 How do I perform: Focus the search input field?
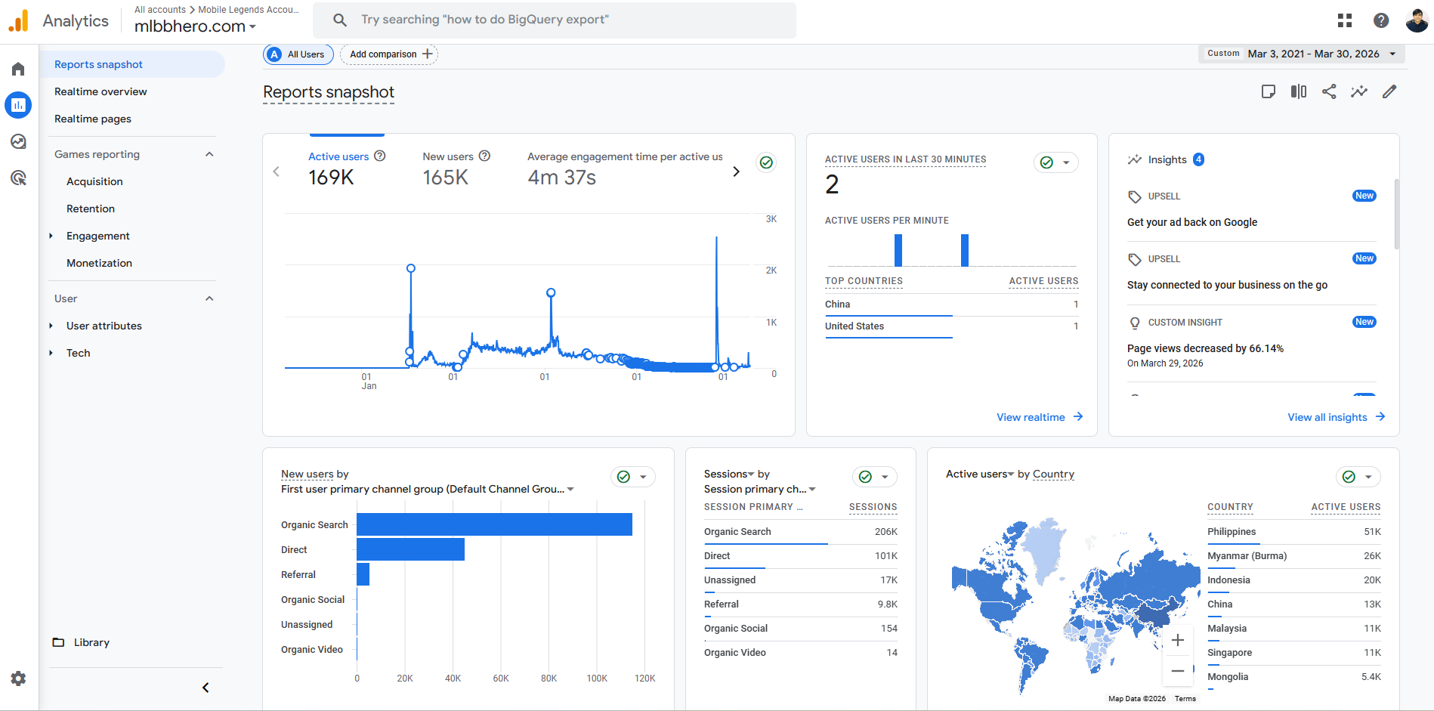pos(555,20)
